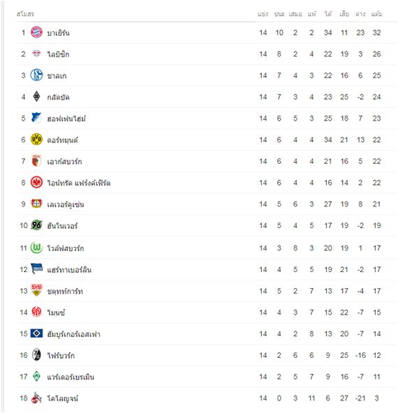Click the Mainz 05 red logo
Image resolution: width=398 pixels, height=413 pixels.
coord(36,312)
